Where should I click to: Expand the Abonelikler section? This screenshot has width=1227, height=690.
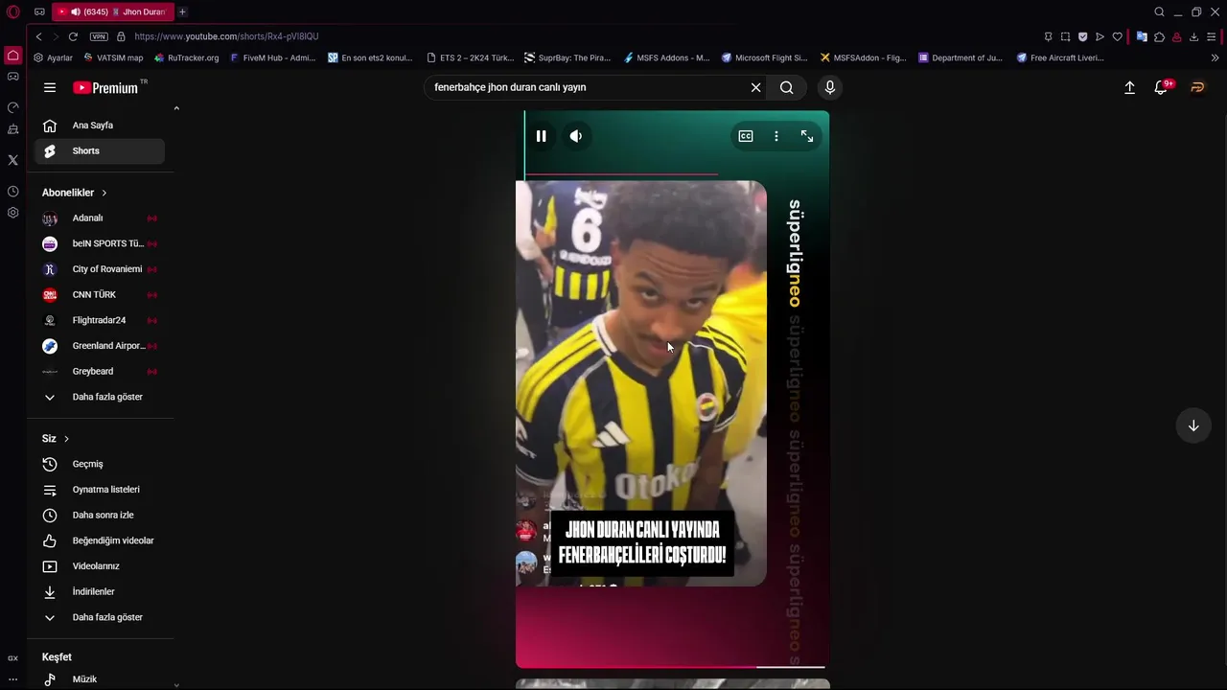click(75, 193)
